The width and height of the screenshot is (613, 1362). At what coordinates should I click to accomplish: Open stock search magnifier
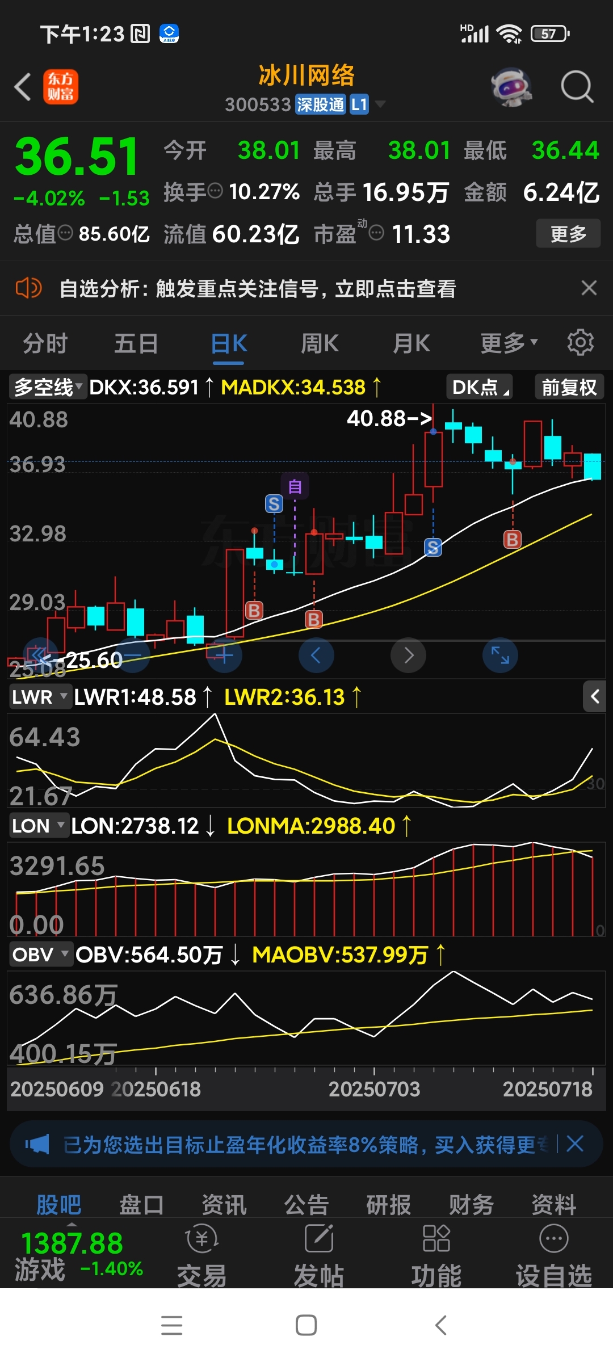pos(577,87)
